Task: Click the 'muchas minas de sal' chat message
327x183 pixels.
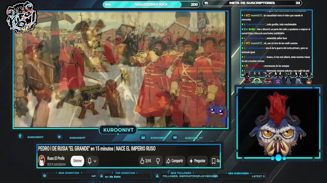Action: [276, 59]
